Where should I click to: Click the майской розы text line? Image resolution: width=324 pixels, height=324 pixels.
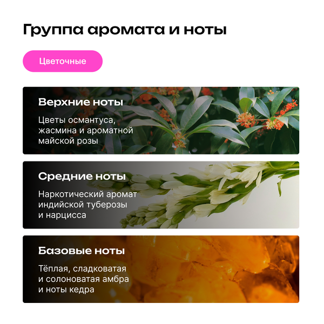click(x=68, y=141)
